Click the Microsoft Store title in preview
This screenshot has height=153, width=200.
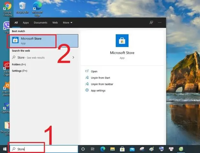(122, 53)
